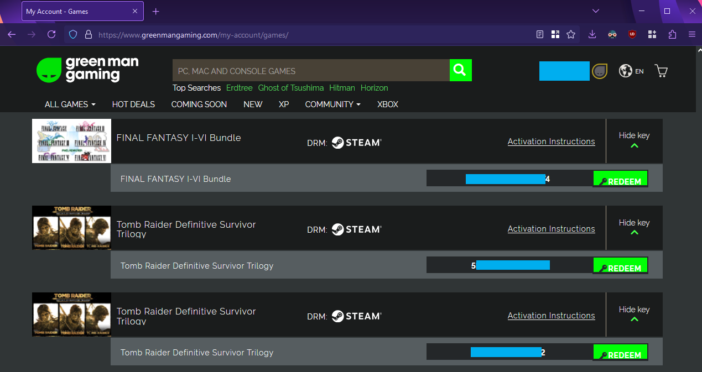Click the FINAL FANTASY I-VI Bundle thumbnail
Image resolution: width=702 pixels, height=372 pixels.
71,140
